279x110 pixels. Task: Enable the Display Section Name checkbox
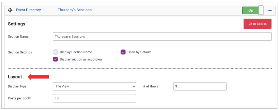55,52
